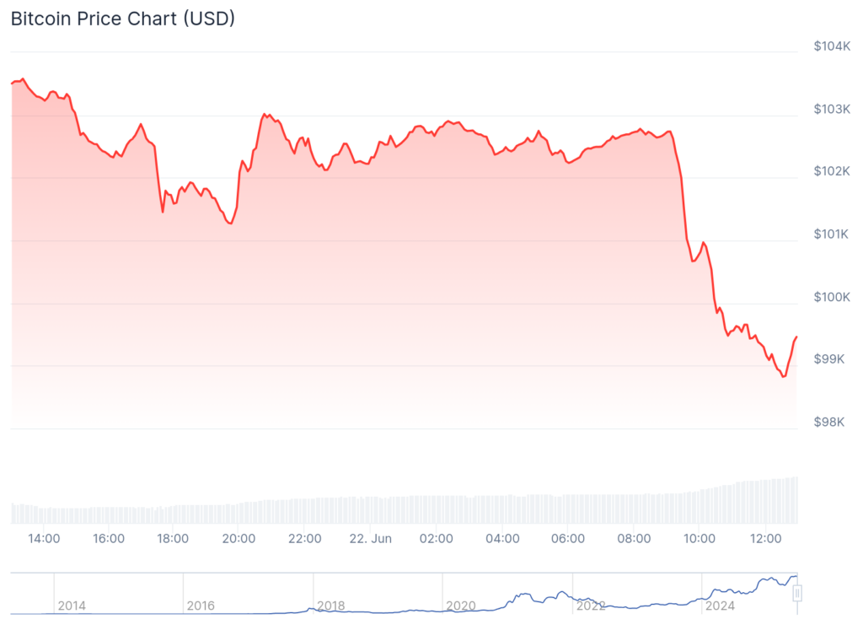Viewport: 863px width, 630px height.
Task: Click the 12:00 time axis label
Action: (x=764, y=538)
